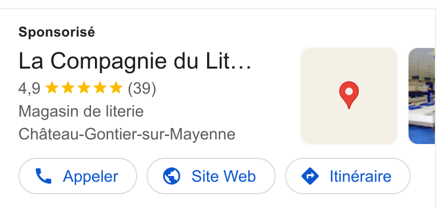
Task: Click the fourth yellow rating star
Action: pyautogui.click(x=100, y=88)
